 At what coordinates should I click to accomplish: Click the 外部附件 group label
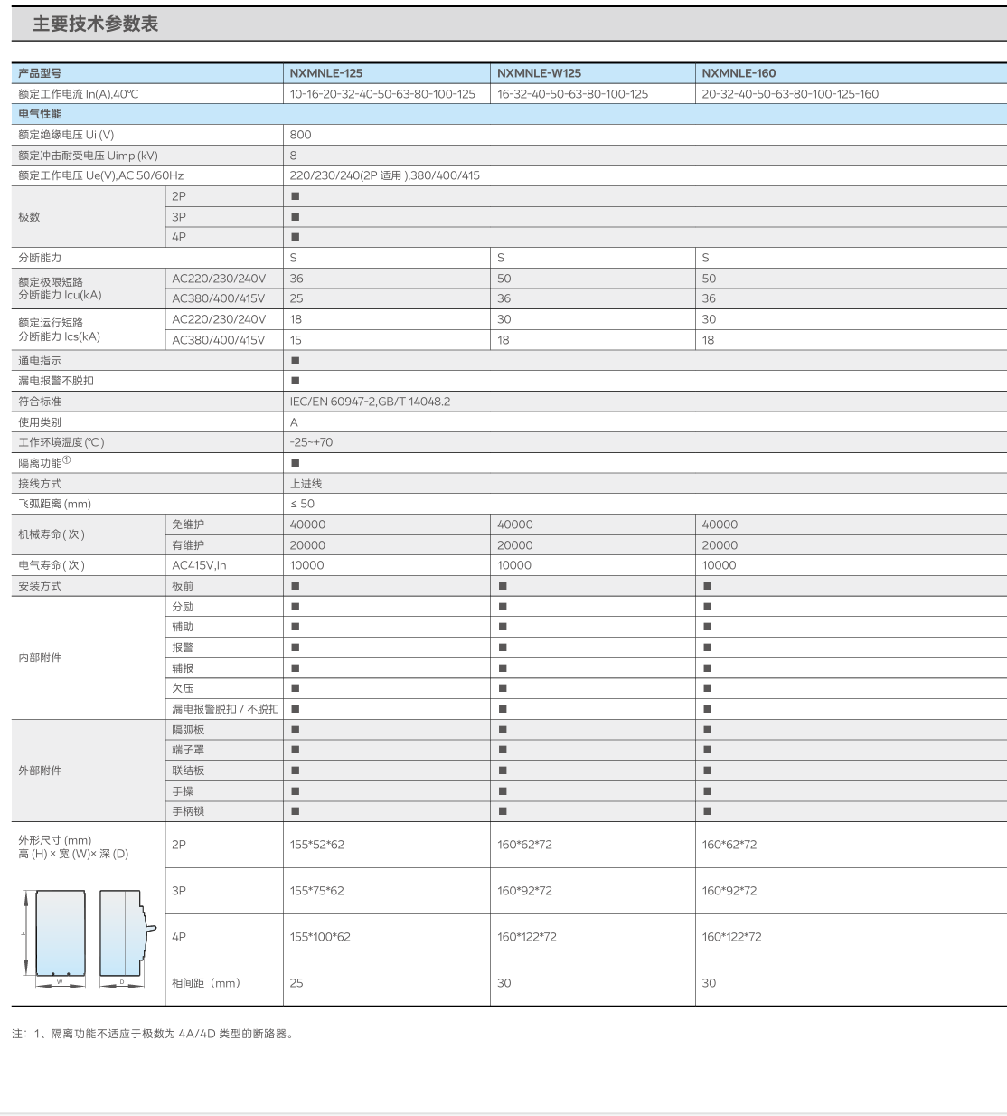(40, 771)
